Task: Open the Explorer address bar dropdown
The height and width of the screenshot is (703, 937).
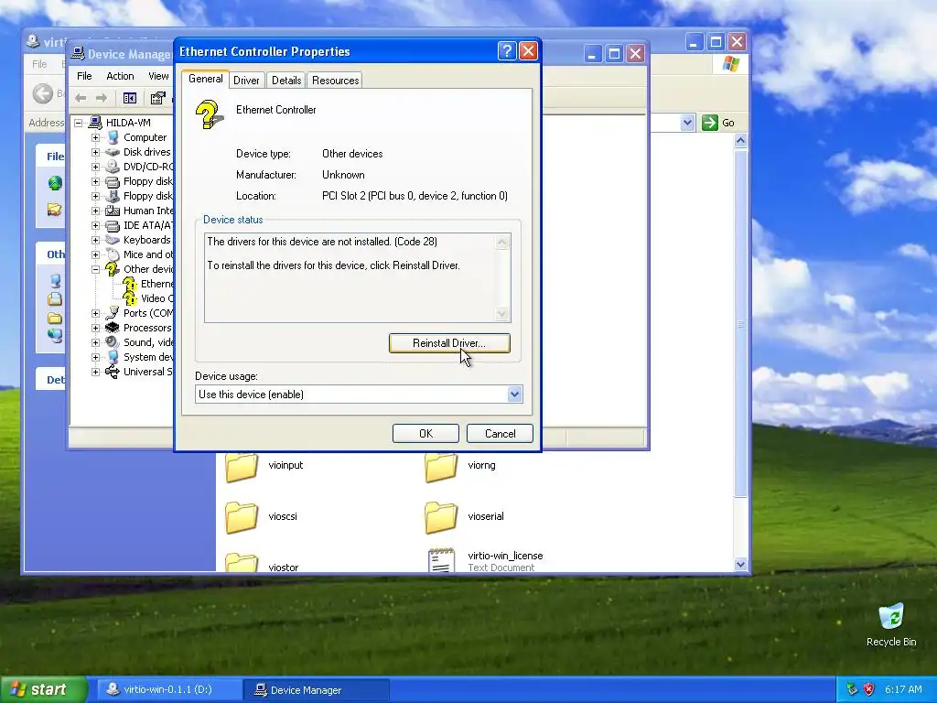Action: [687, 123]
